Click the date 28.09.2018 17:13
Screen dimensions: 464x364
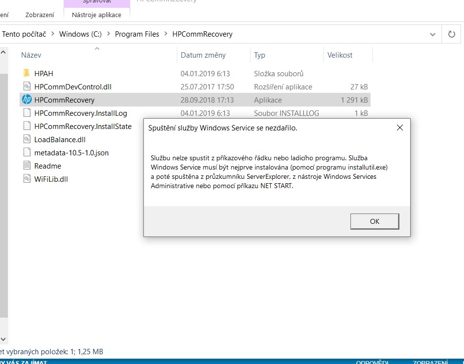pyautogui.click(x=207, y=100)
